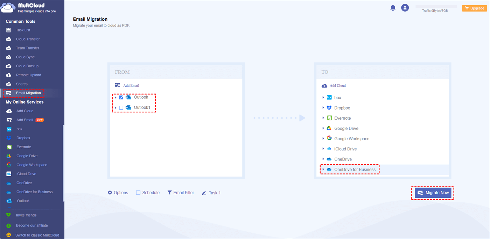Expand box in TO panel

pyautogui.click(x=323, y=98)
